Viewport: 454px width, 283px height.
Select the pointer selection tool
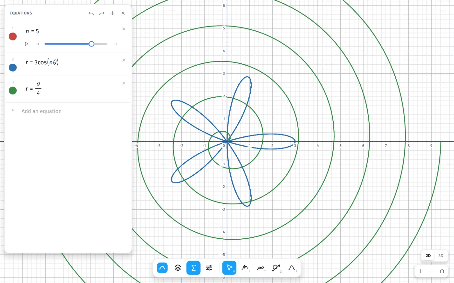click(x=229, y=268)
